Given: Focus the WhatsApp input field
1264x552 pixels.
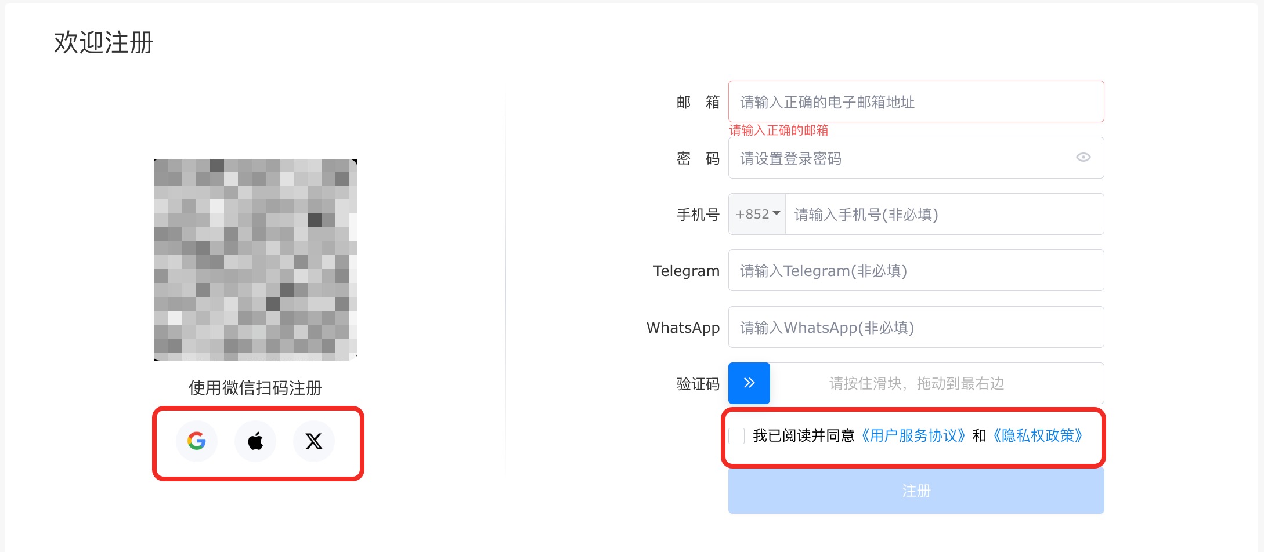Looking at the screenshot, I should click(916, 327).
